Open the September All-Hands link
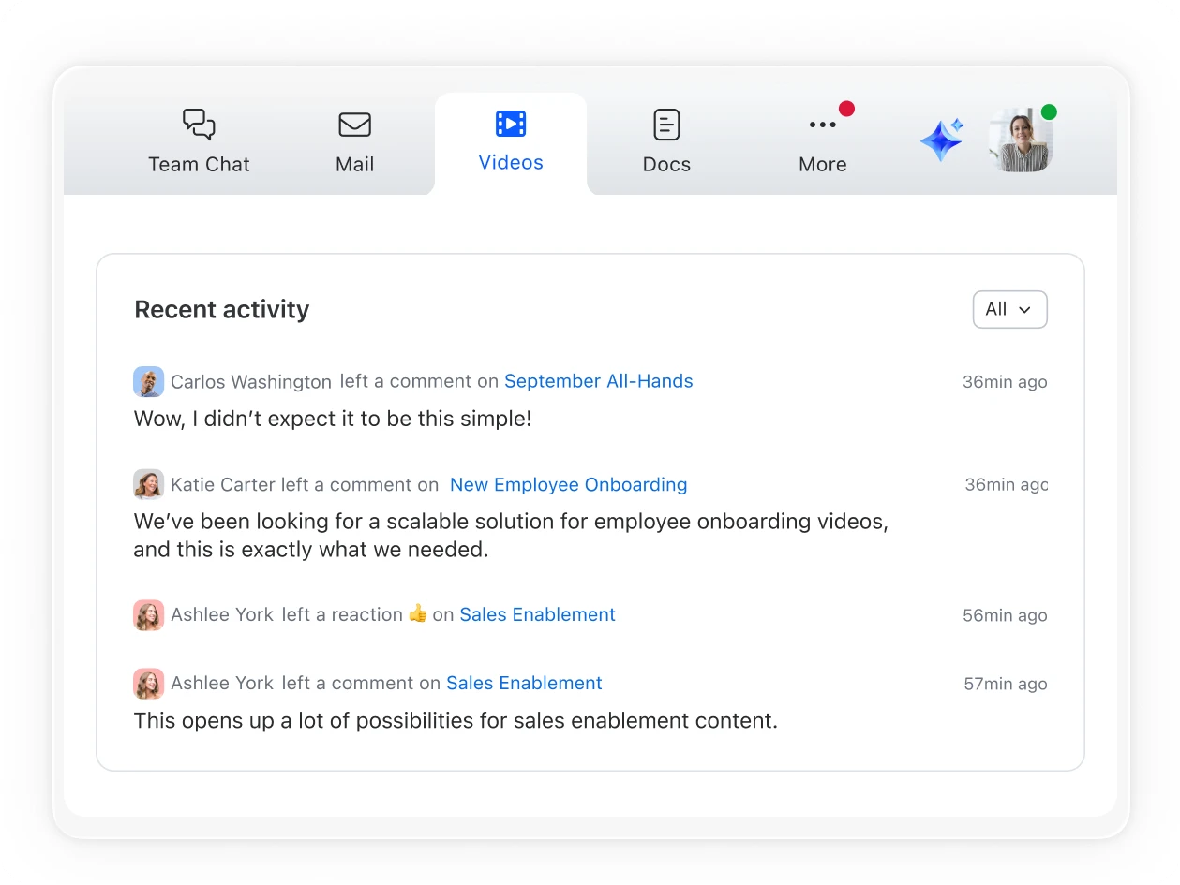This screenshot has width=1180, height=885. click(598, 381)
